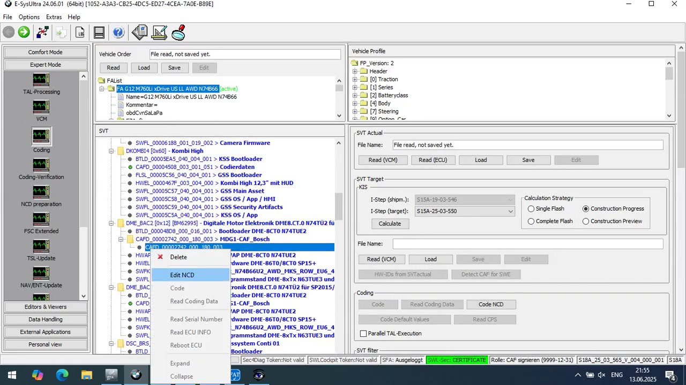
Task: Open Windows Start menu
Action: point(12,375)
